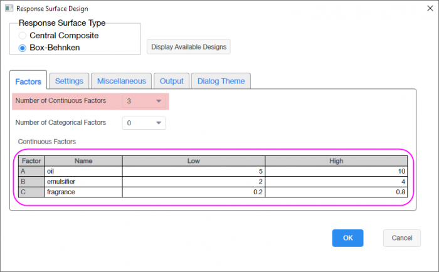The height and width of the screenshot is (272, 439).
Task: Switch to the Factors tab
Action: (x=28, y=81)
